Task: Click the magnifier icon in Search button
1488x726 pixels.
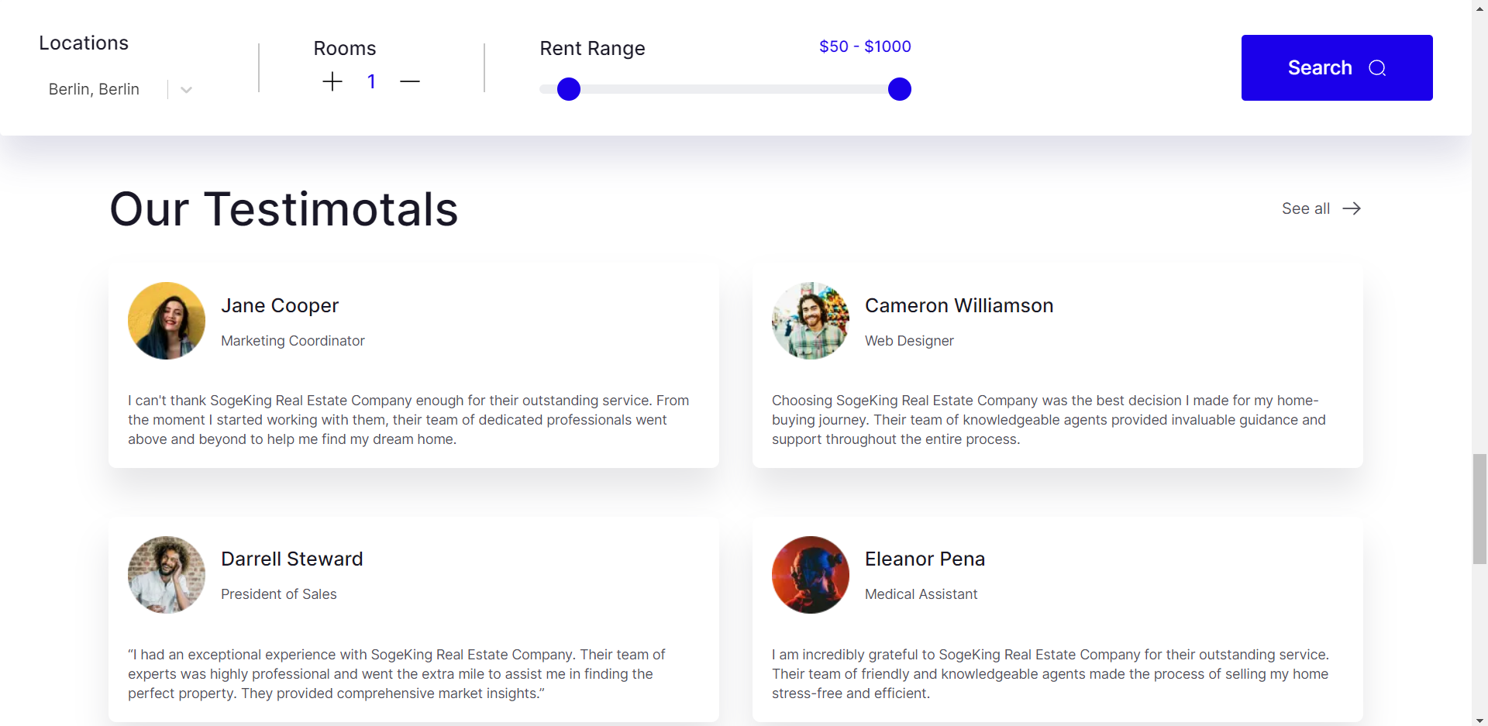Action: [x=1377, y=68]
